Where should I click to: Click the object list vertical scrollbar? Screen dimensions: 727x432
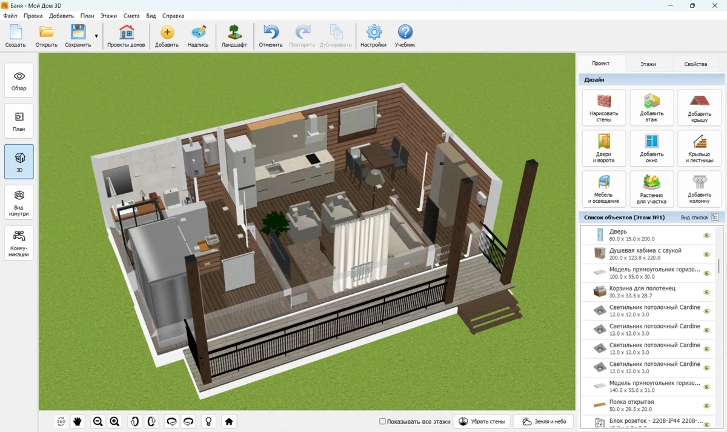coord(719,265)
